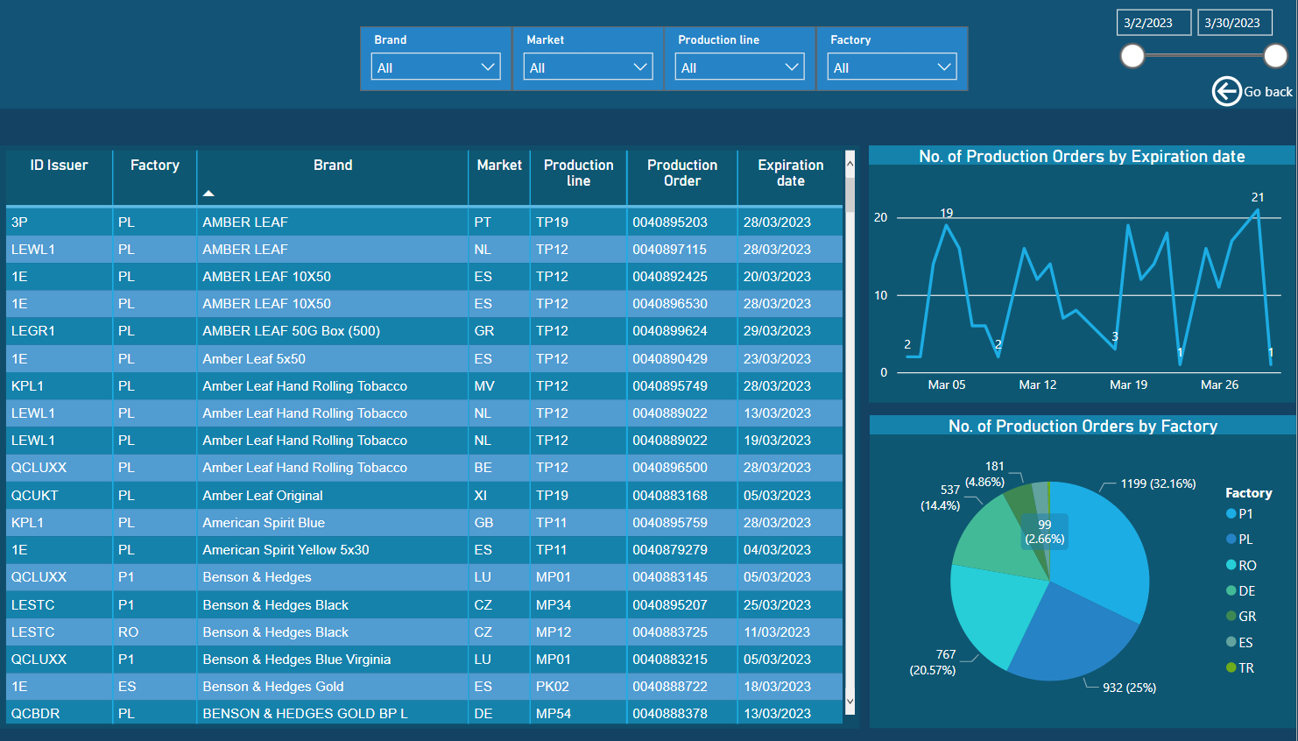Sort by the ID Issuer column header
Screen dimensions: 1298x741
[x=60, y=165]
